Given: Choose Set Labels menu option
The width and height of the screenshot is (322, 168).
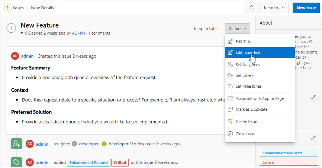Looking at the screenshot, I should click(x=244, y=75).
